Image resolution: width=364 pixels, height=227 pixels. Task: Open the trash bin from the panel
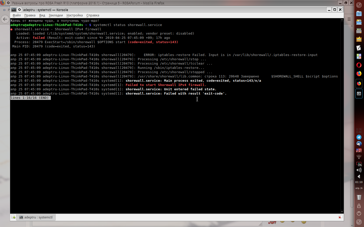click(359, 197)
